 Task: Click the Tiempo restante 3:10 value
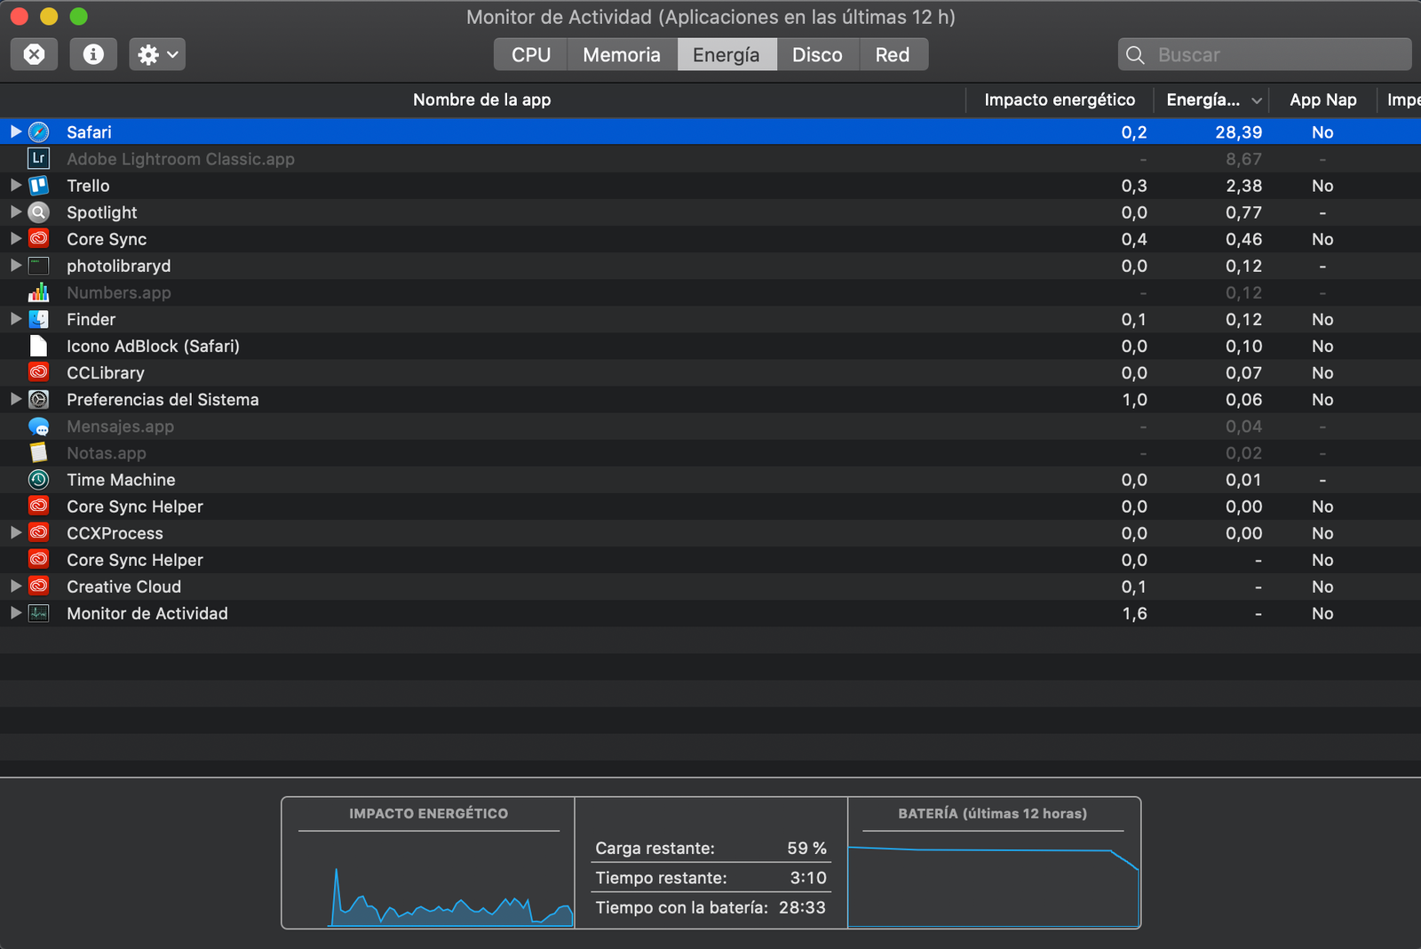808,878
